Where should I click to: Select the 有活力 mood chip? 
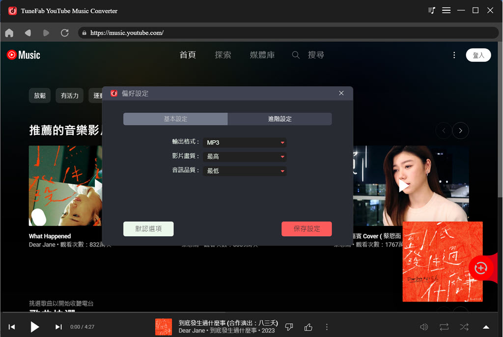70,96
